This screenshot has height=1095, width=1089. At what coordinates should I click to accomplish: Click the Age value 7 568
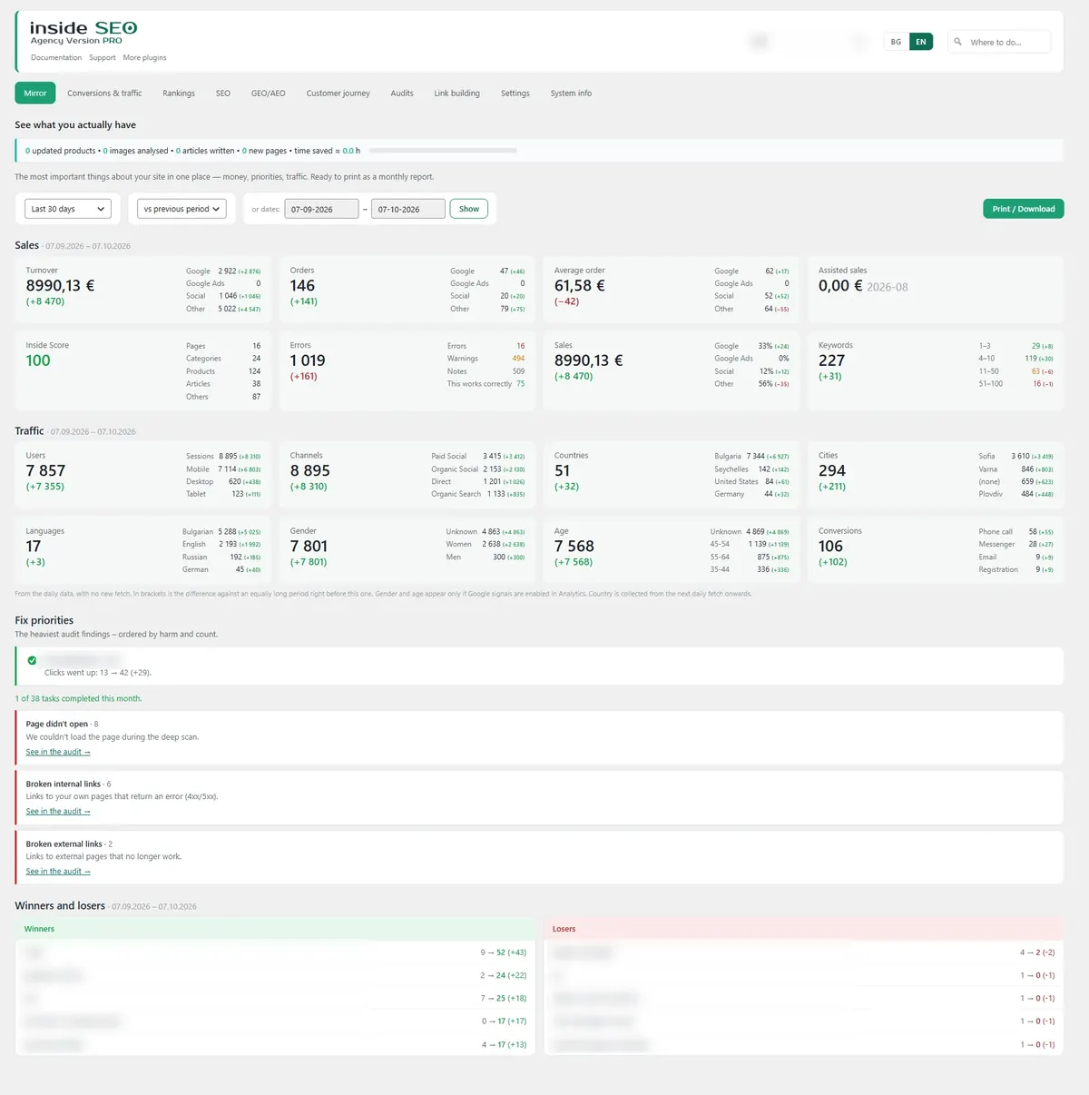[574, 546]
